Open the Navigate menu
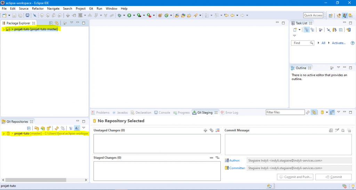356x190 pixels. point(53,9)
